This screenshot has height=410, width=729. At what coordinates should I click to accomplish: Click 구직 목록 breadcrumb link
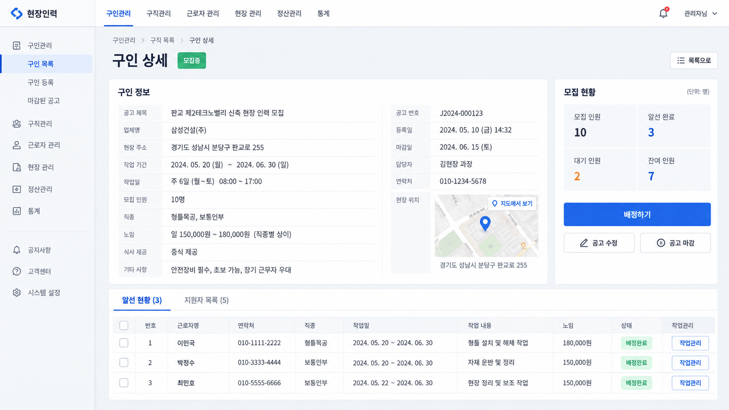coord(162,40)
